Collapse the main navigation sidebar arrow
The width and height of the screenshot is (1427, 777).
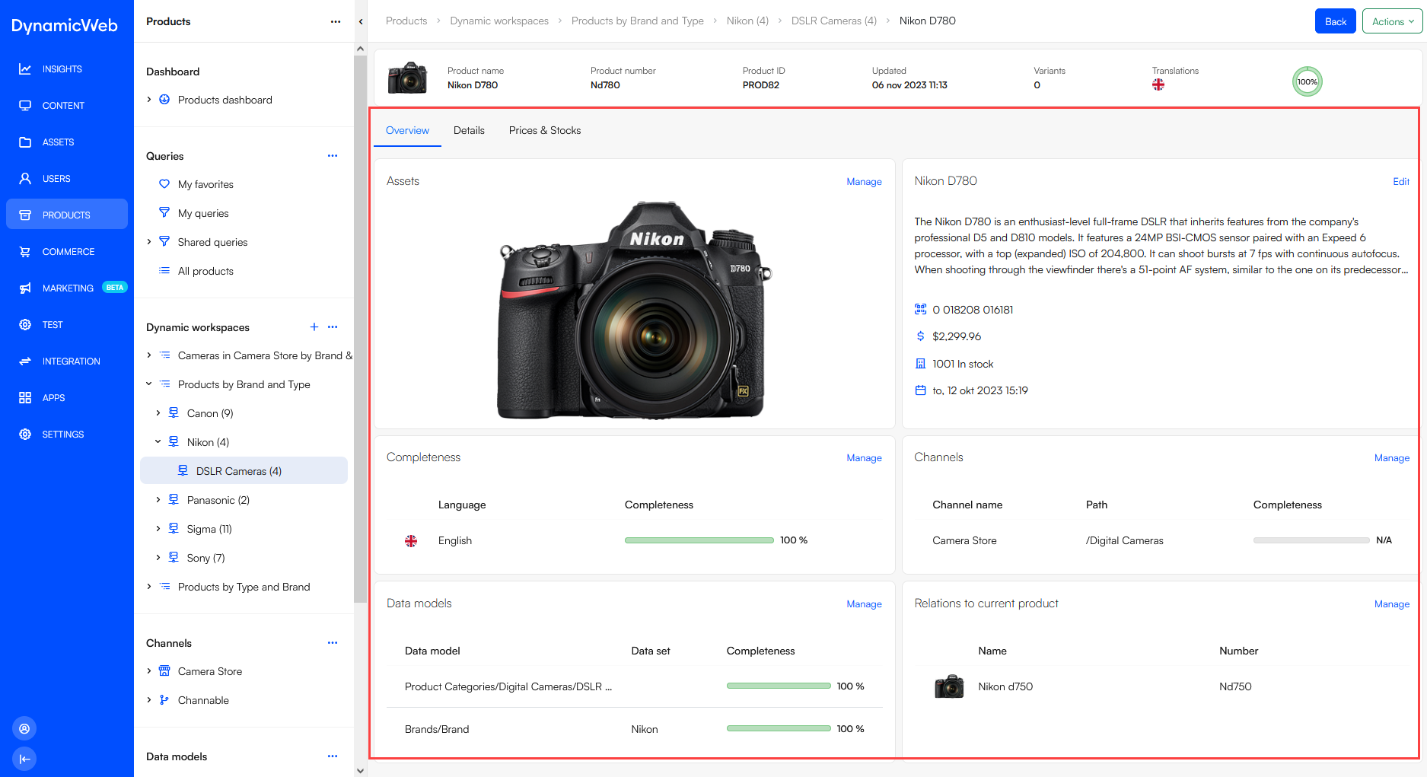(x=24, y=759)
